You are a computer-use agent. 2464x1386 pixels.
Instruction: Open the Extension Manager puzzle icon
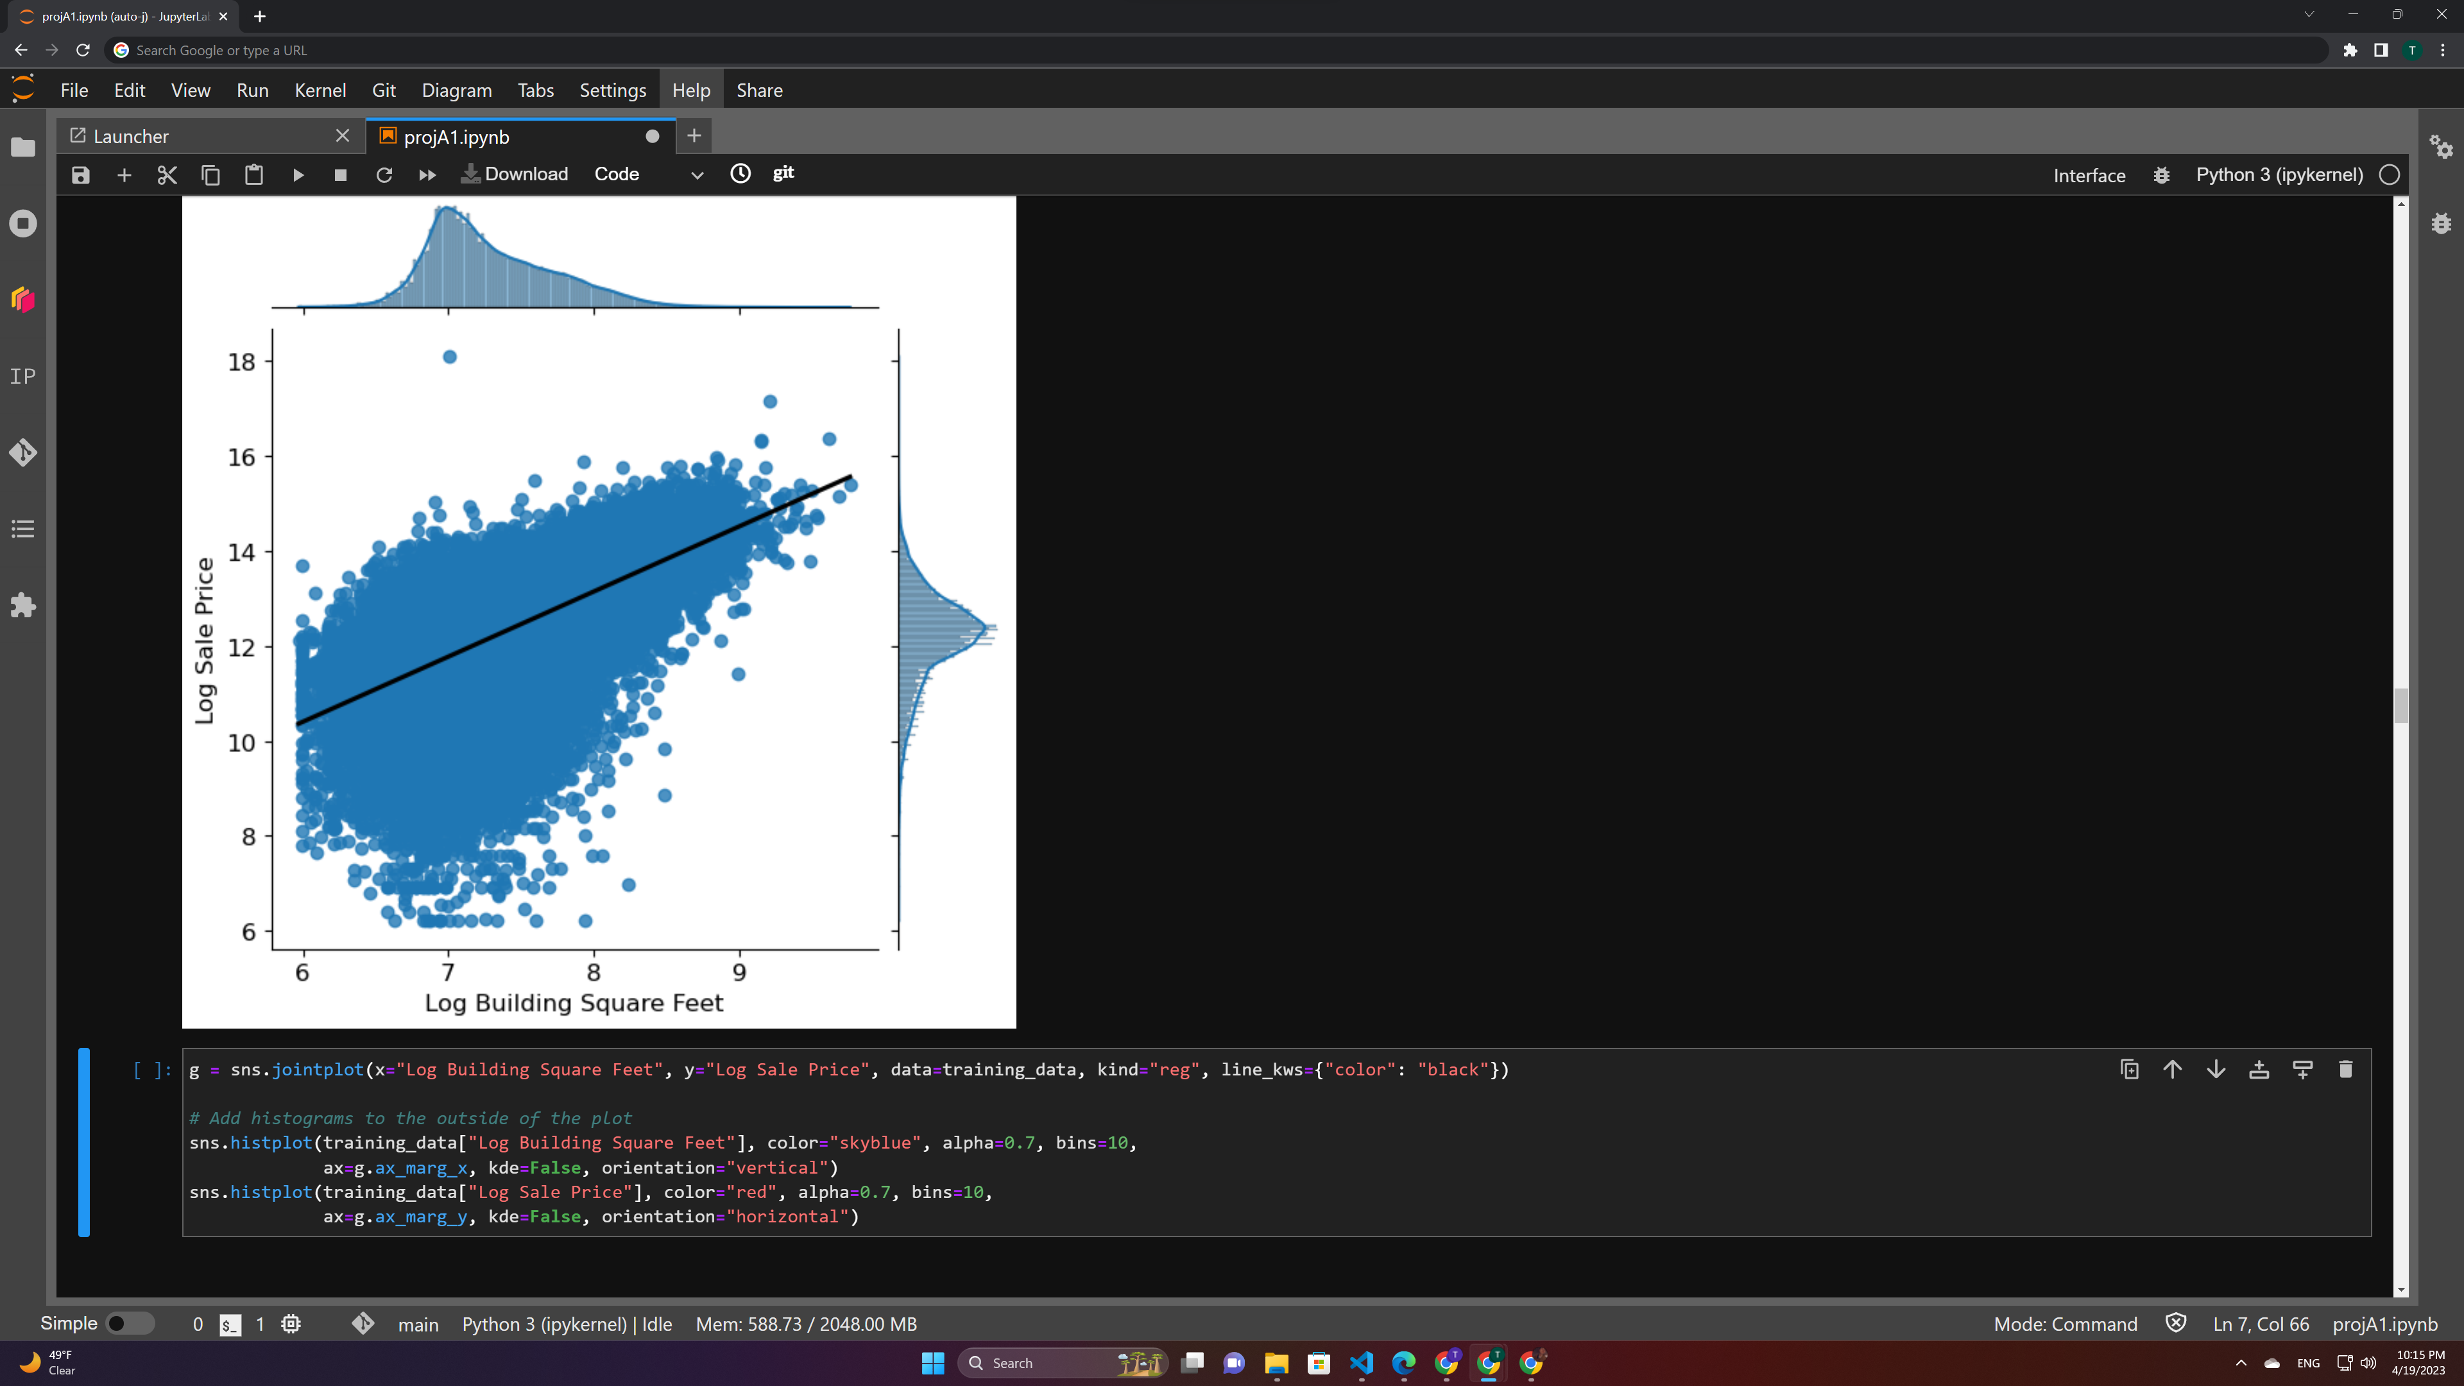(23, 604)
